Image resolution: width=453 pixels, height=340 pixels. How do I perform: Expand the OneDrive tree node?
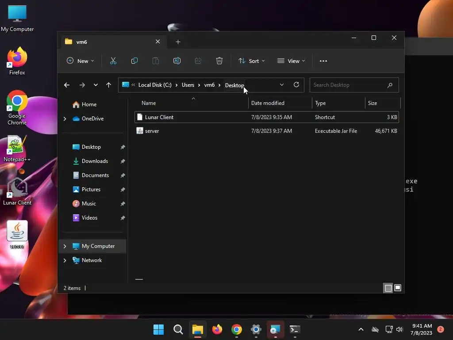pyautogui.click(x=65, y=119)
